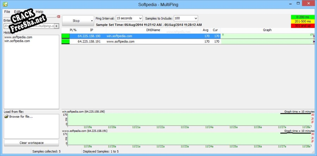
Task: Open the File menu
Action: 7,12
